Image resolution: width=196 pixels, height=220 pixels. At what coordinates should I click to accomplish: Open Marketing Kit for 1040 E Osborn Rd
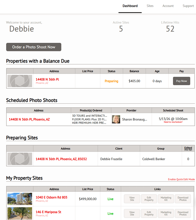166,199
